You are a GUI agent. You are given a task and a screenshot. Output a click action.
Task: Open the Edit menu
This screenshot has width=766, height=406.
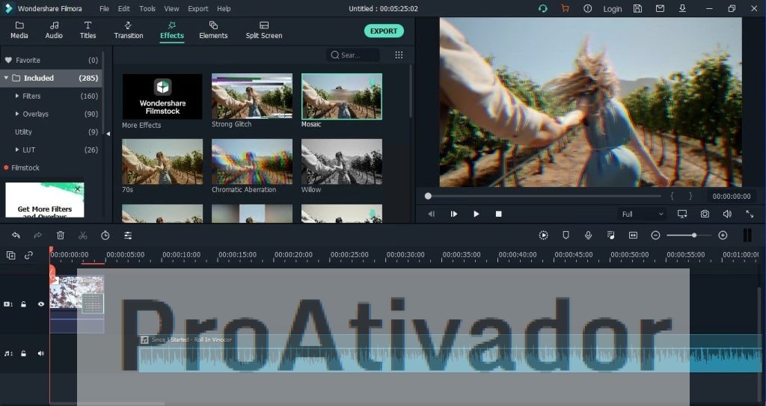[124, 9]
